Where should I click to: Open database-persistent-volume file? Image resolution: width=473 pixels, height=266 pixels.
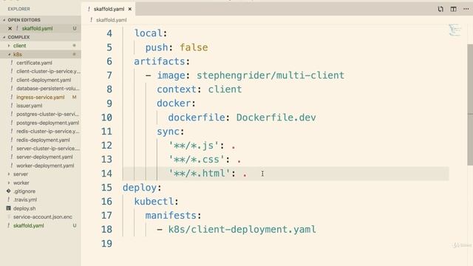(48, 89)
